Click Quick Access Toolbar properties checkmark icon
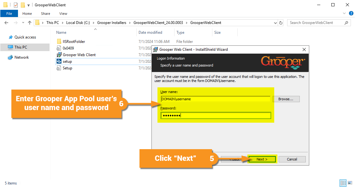The height and width of the screenshot is (187, 355). pyautogui.click(x=16, y=5)
